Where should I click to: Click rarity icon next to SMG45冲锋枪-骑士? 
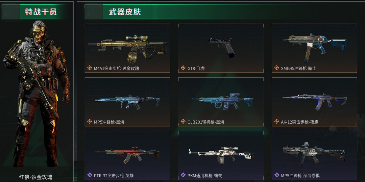pos(276,68)
